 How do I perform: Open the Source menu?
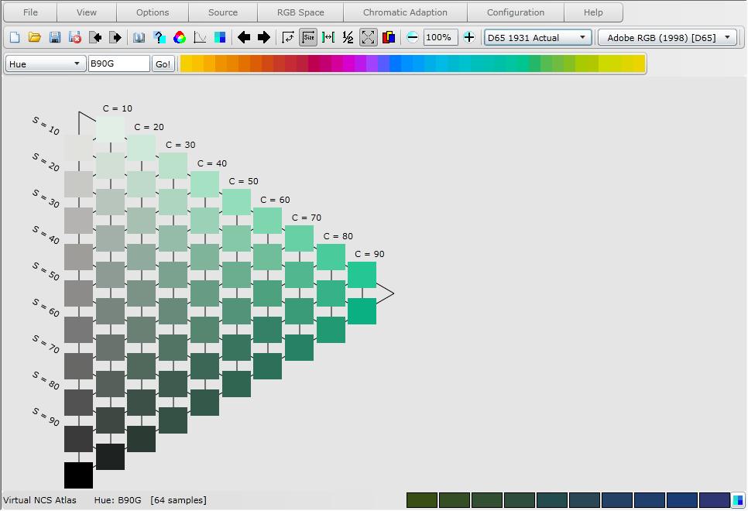point(223,12)
